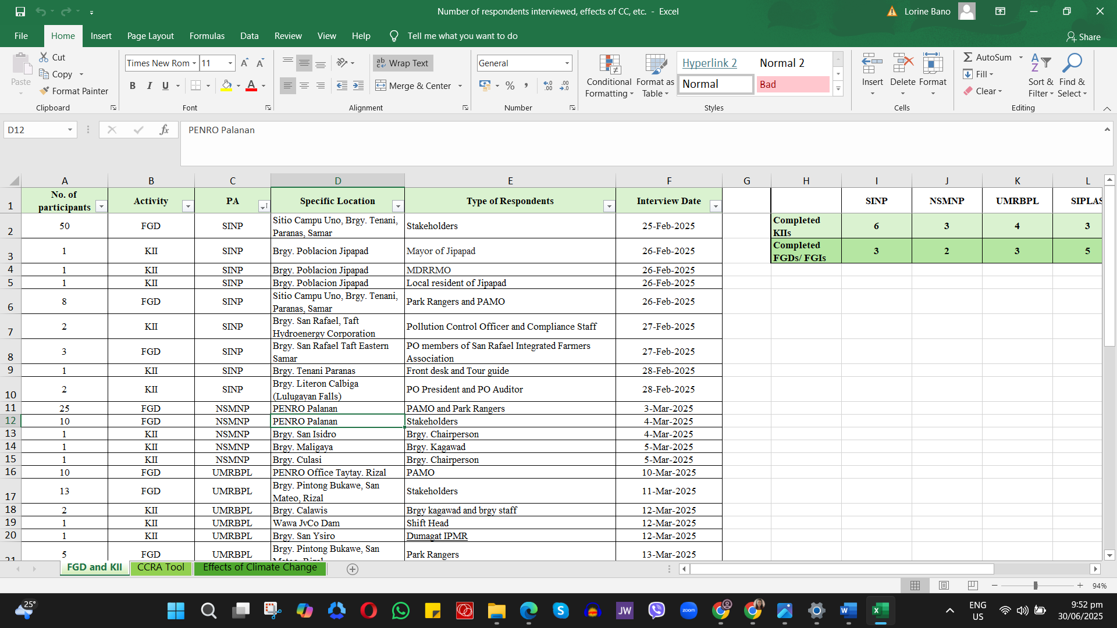Apply Comma Style format

[x=526, y=85]
